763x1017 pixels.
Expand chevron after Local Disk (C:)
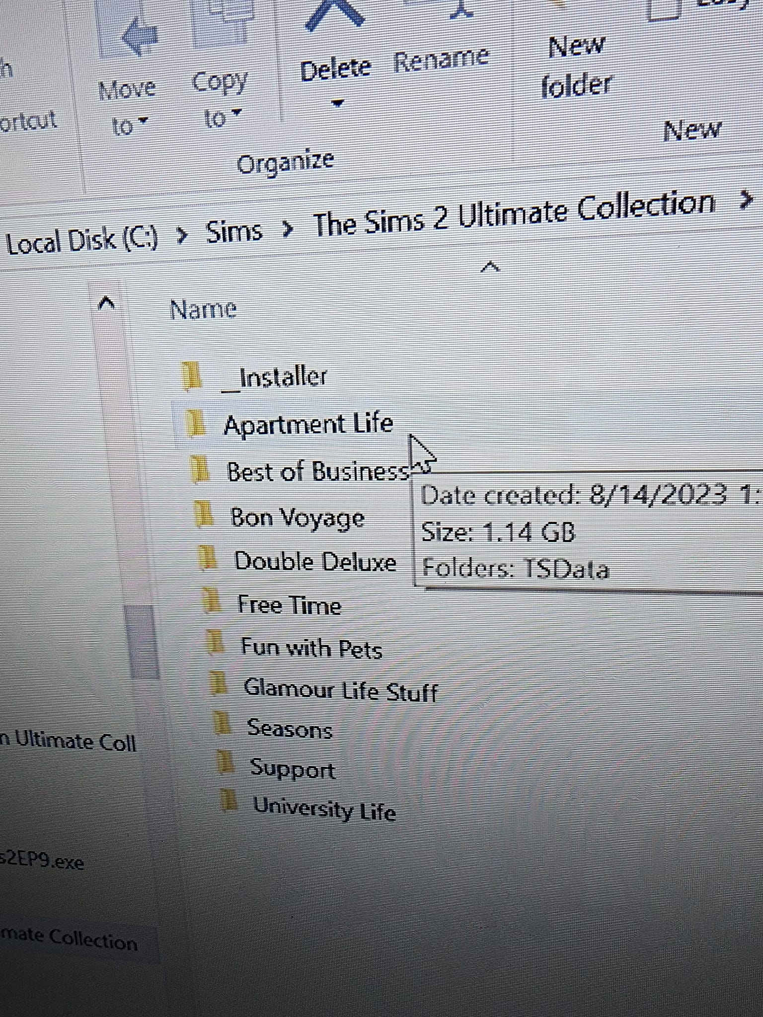[183, 236]
